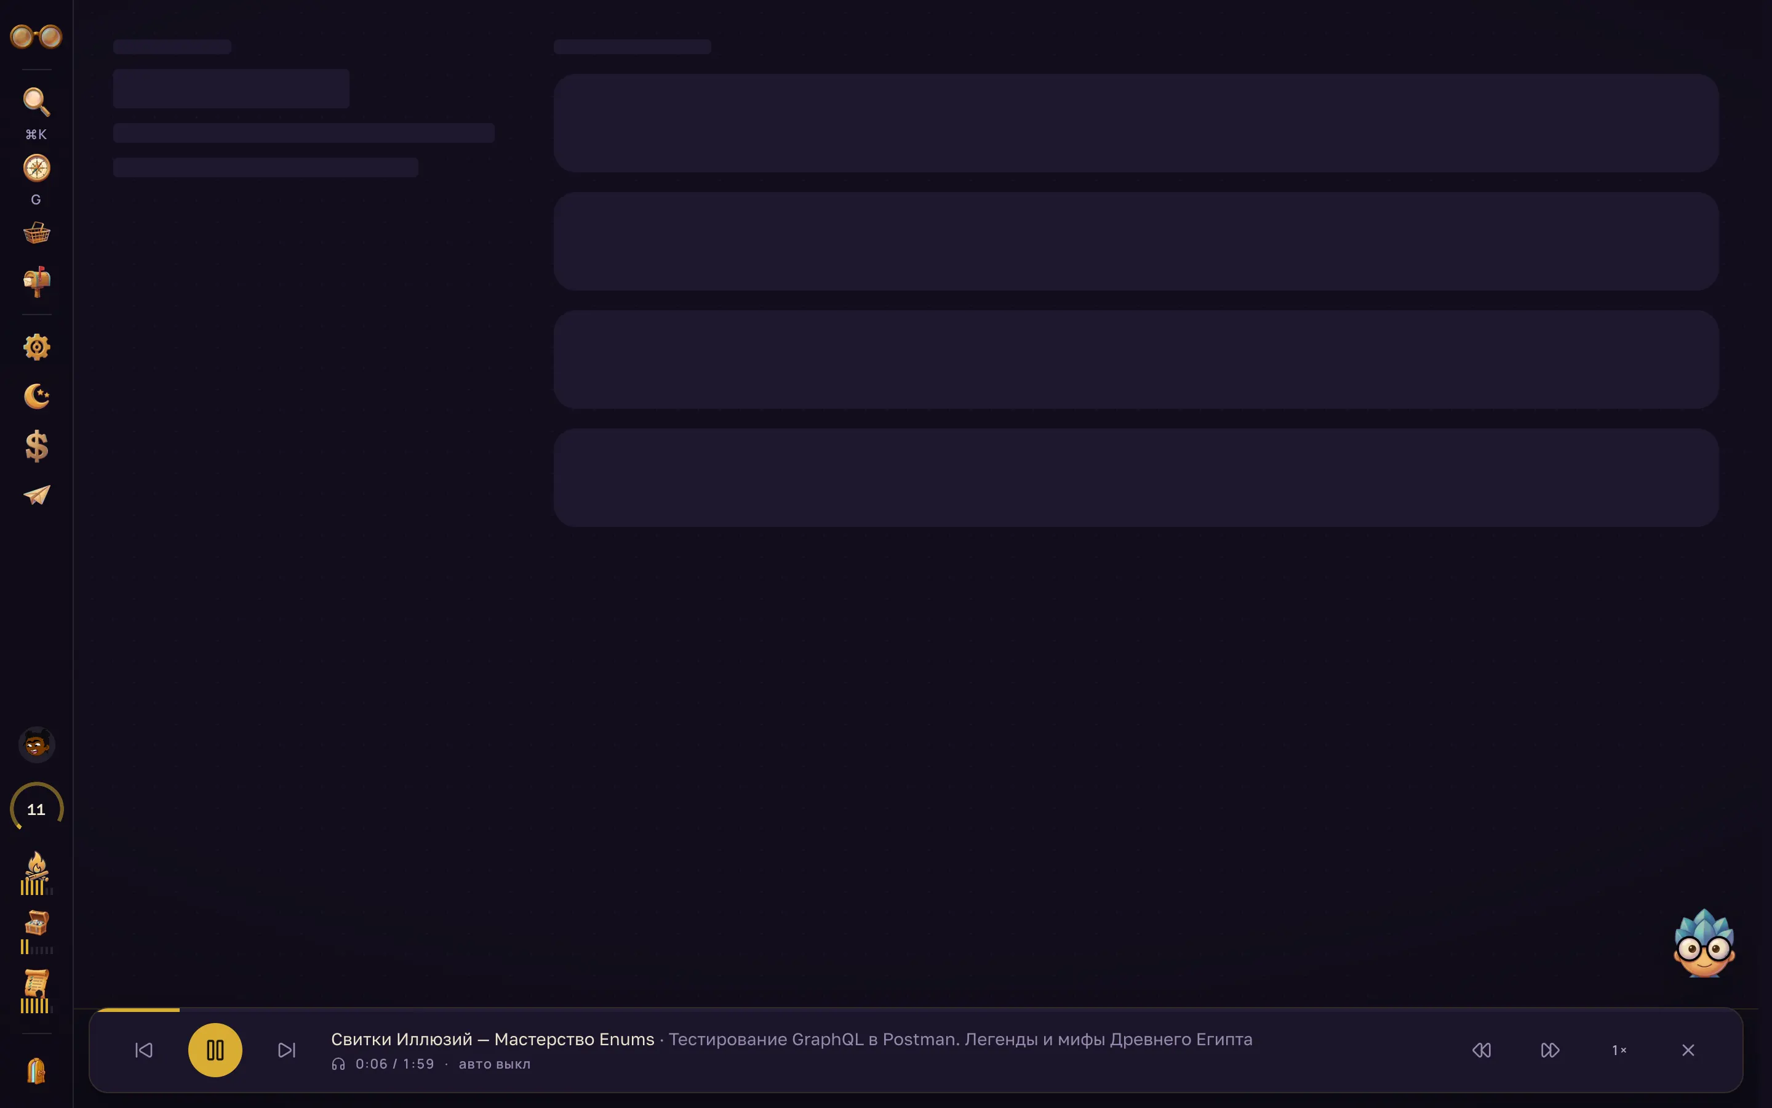This screenshot has height=1108, width=1772.
Task: Open course 'Тестирование GraphQL в Postman' link
Action: 960,1039
